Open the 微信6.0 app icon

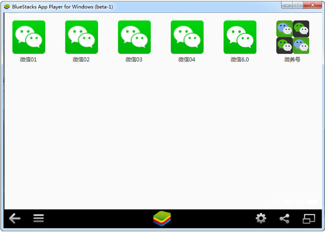tap(240, 37)
